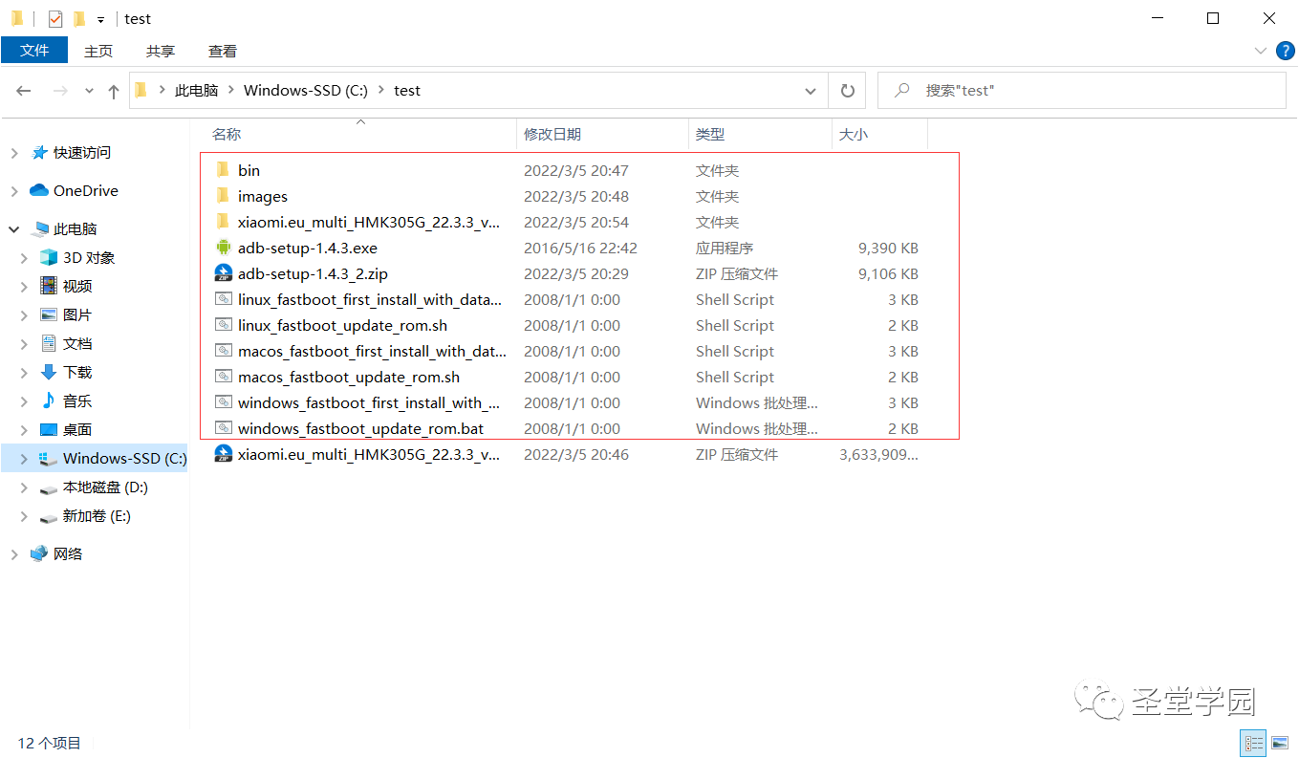Click the 3D 对象 cube icon
The width and height of the screenshot is (1299, 758).
[x=49, y=257]
